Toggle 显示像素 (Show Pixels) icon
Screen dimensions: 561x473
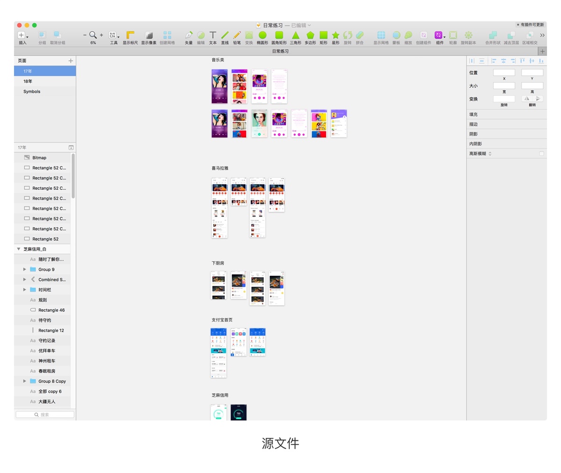coord(149,35)
